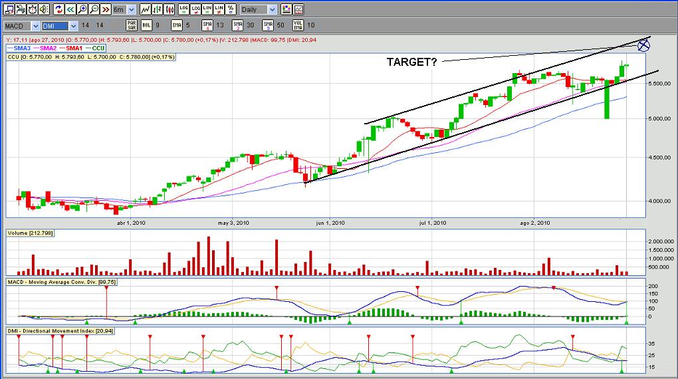This screenshot has height=379, width=678.
Task: Toggle the BOL Bollinger bands indicator
Action: [x=147, y=25]
